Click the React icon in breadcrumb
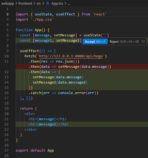Viewport: 148px width, 158px height. pos(48,3)
